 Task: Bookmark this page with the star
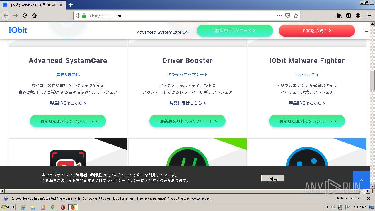(x=296, y=16)
